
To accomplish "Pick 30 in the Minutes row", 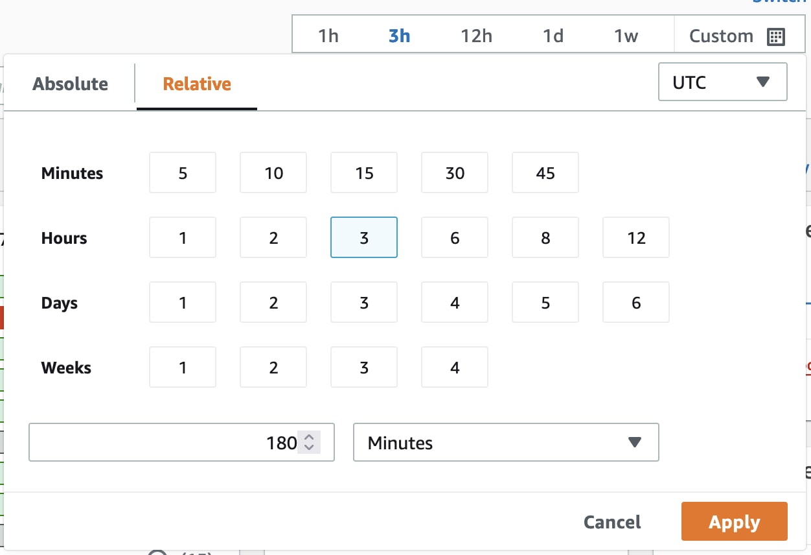I will (454, 173).
